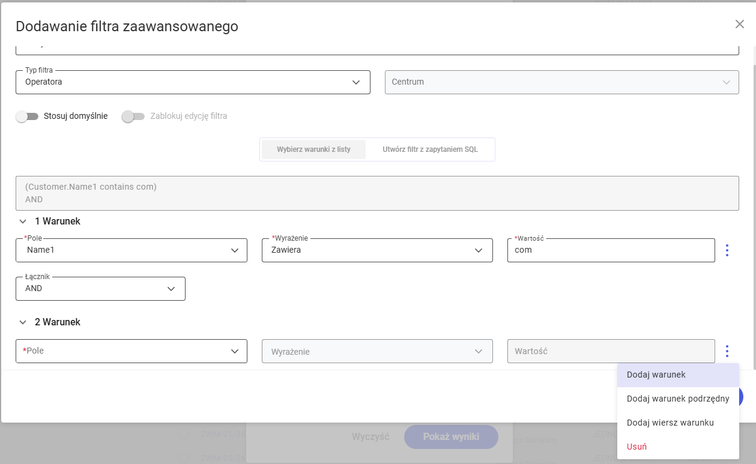Open the Centrum dropdown

tap(561, 82)
